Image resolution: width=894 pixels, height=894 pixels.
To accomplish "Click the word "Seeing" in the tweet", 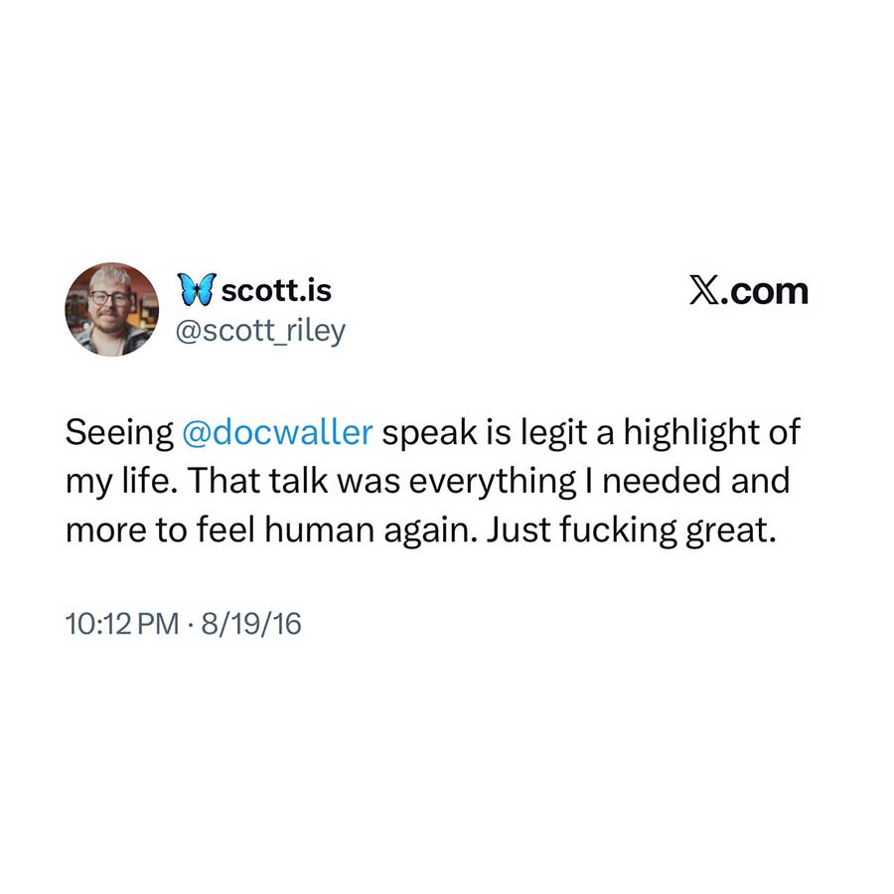I will [120, 433].
